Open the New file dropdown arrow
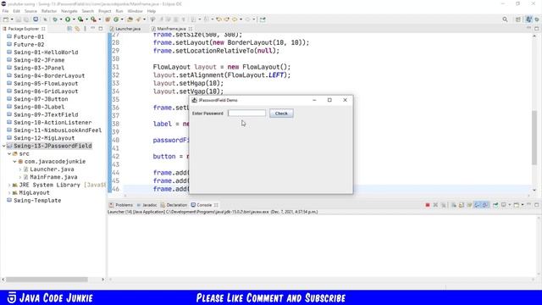The width and height of the screenshot is (542, 305). [12, 19]
